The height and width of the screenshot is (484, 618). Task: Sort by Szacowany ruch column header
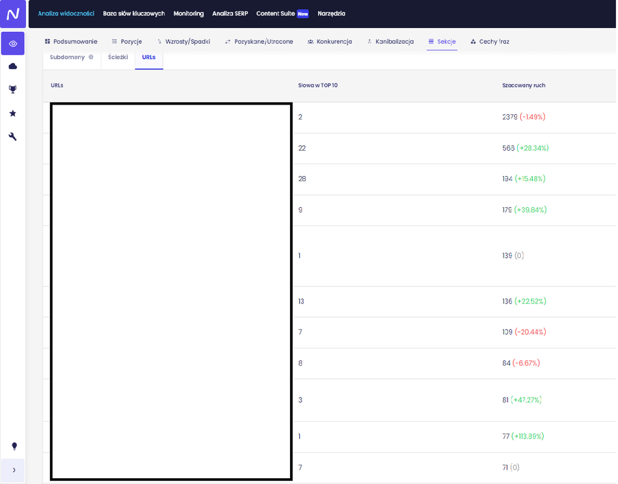(524, 85)
